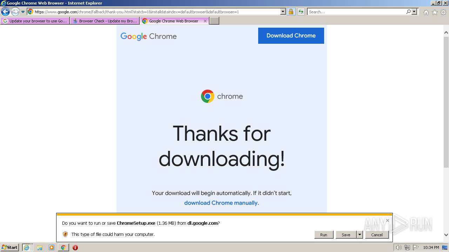Open the Tools gear icon
The width and height of the screenshot is (449, 252).
tap(443, 12)
